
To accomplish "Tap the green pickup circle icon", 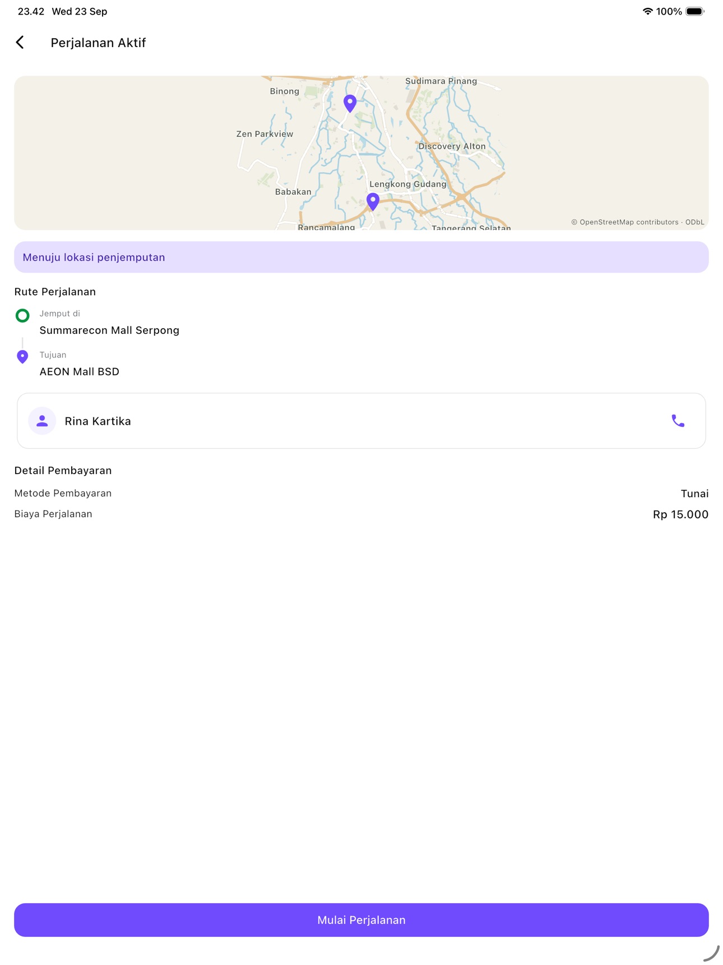I will pyautogui.click(x=22, y=315).
